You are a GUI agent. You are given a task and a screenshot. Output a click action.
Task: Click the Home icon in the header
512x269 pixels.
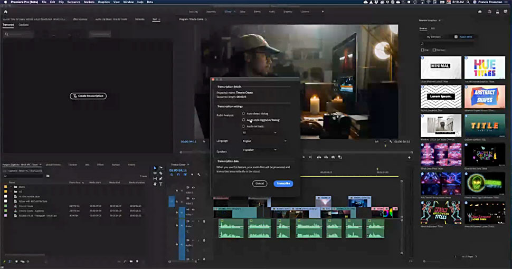(x=6, y=11)
